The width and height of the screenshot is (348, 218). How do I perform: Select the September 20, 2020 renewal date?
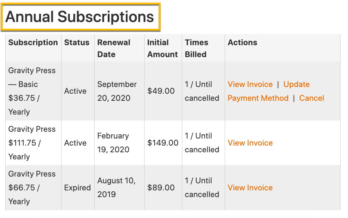point(117,91)
